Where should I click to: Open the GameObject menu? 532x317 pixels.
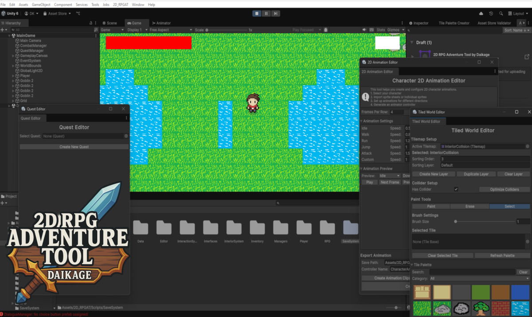coord(41,4)
